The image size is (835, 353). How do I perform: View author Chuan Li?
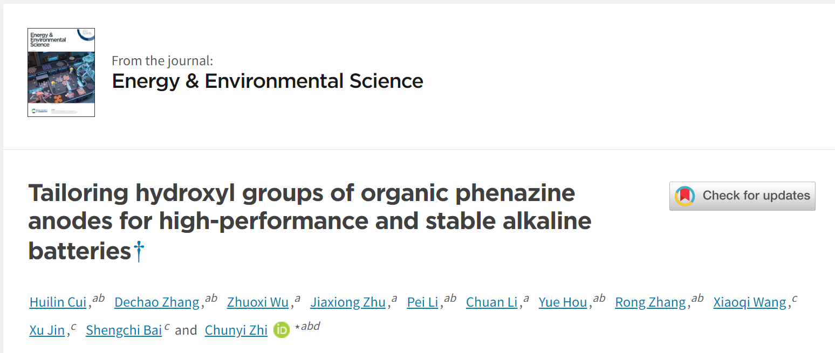pos(491,302)
